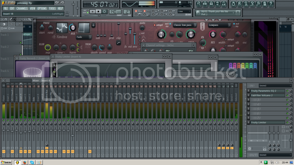Open mixer OUT (none) output dropdown
Screen dimensions: 294x165
(x=275, y=155)
